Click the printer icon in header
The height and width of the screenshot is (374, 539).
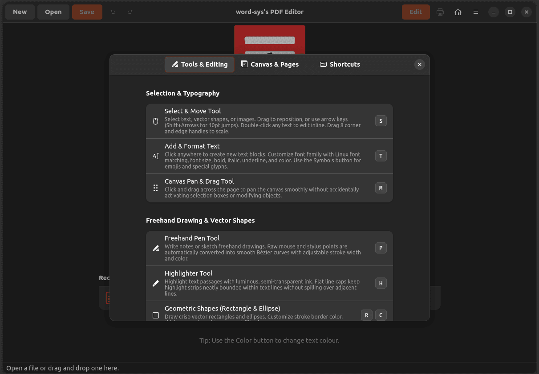tap(440, 12)
